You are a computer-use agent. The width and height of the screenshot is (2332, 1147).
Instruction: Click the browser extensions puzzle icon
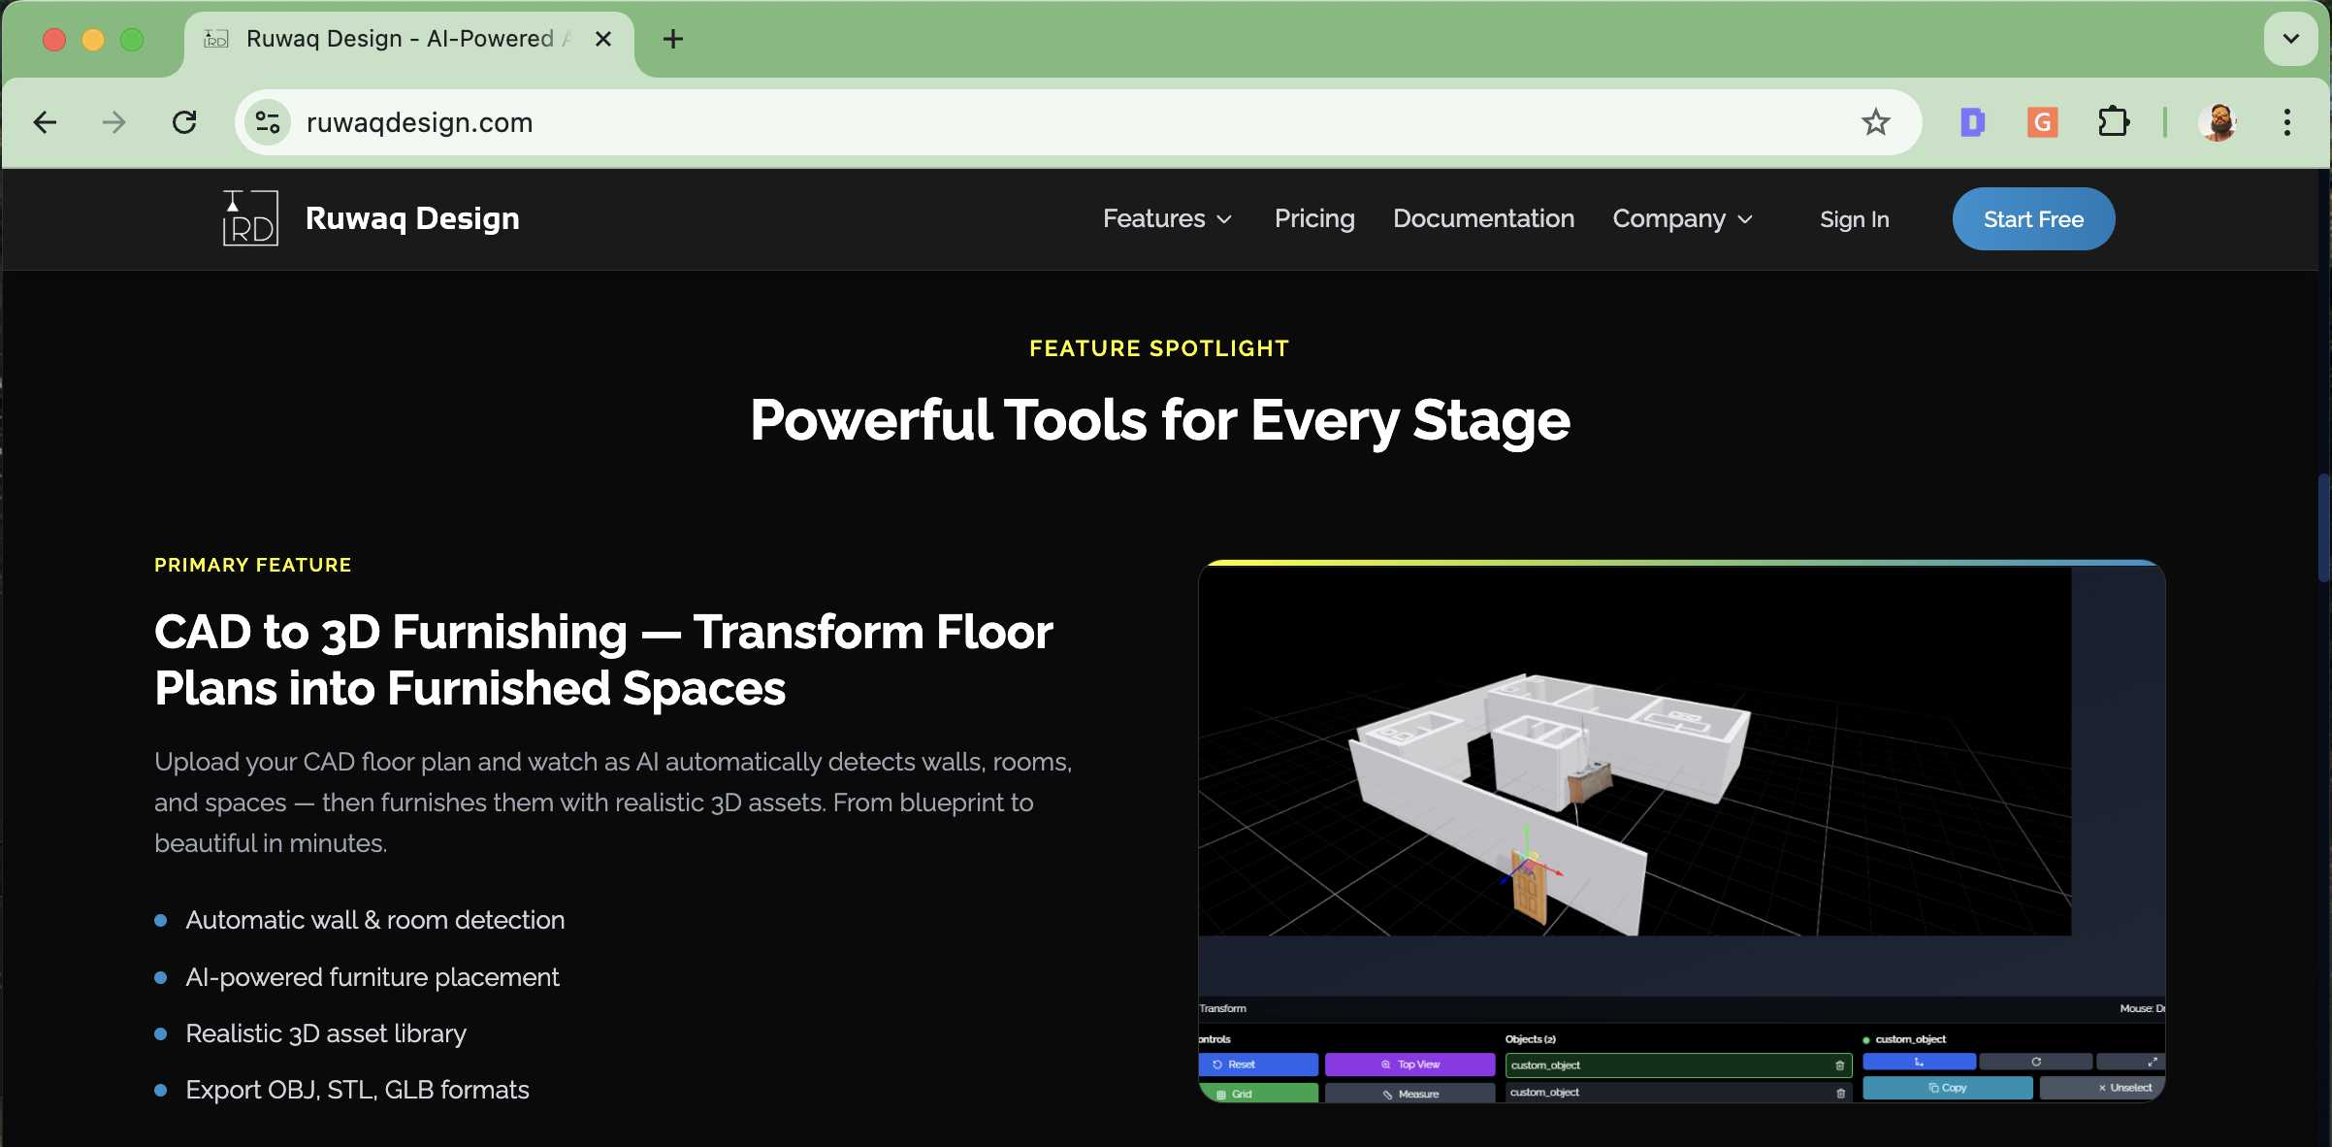click(x=2115, y=122)
